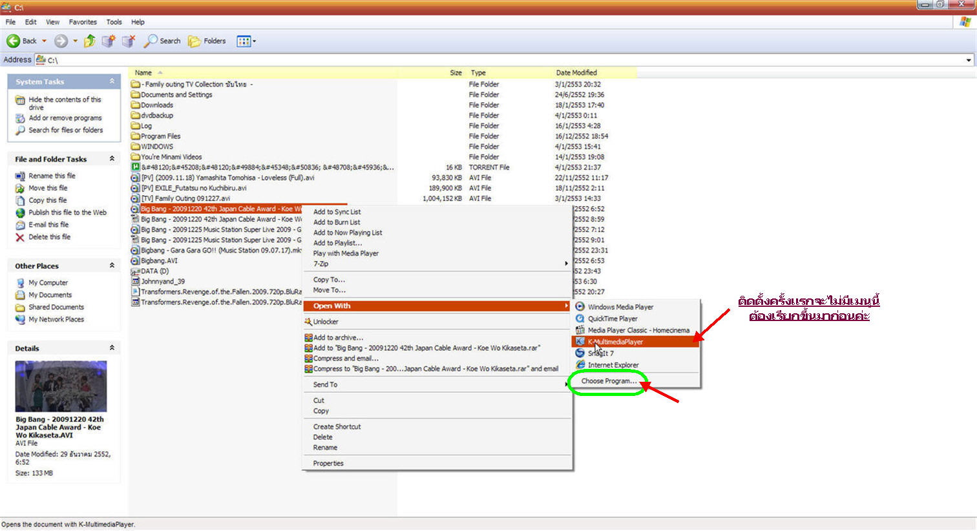Open the Tools menu
This screenshot has width=977, height=531.
(114, 22)
